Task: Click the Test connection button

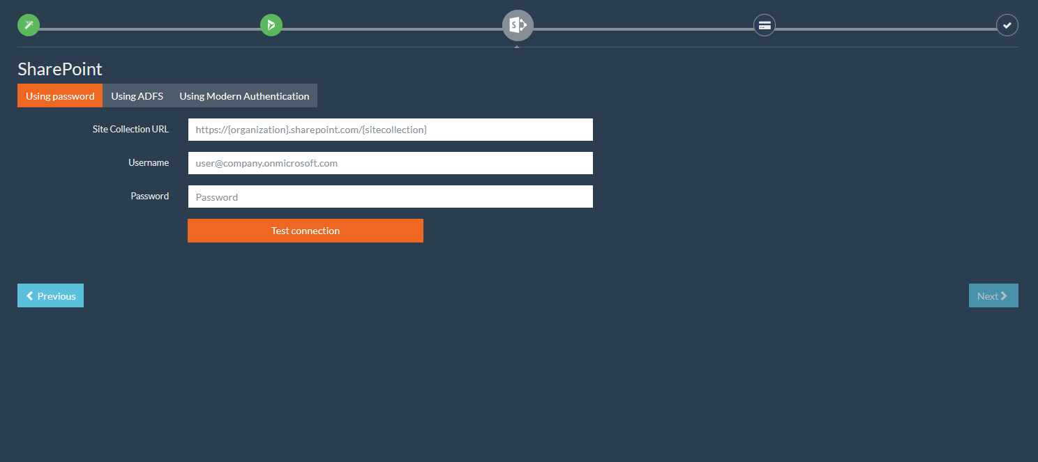Action: 306,231
